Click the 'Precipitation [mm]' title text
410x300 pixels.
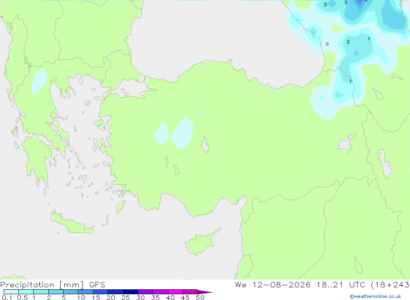point(42,285)
